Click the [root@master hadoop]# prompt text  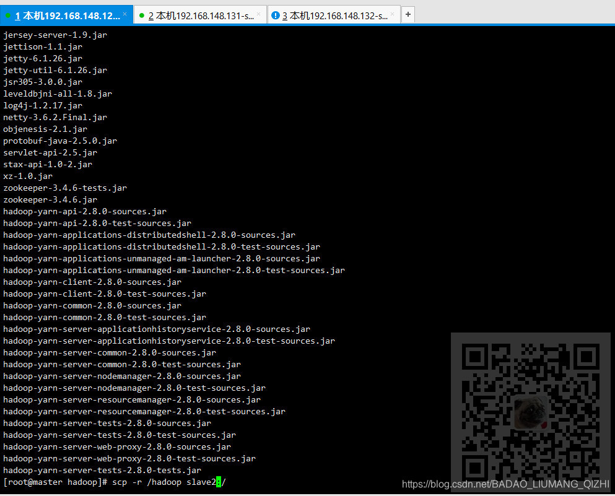point(55,482)
